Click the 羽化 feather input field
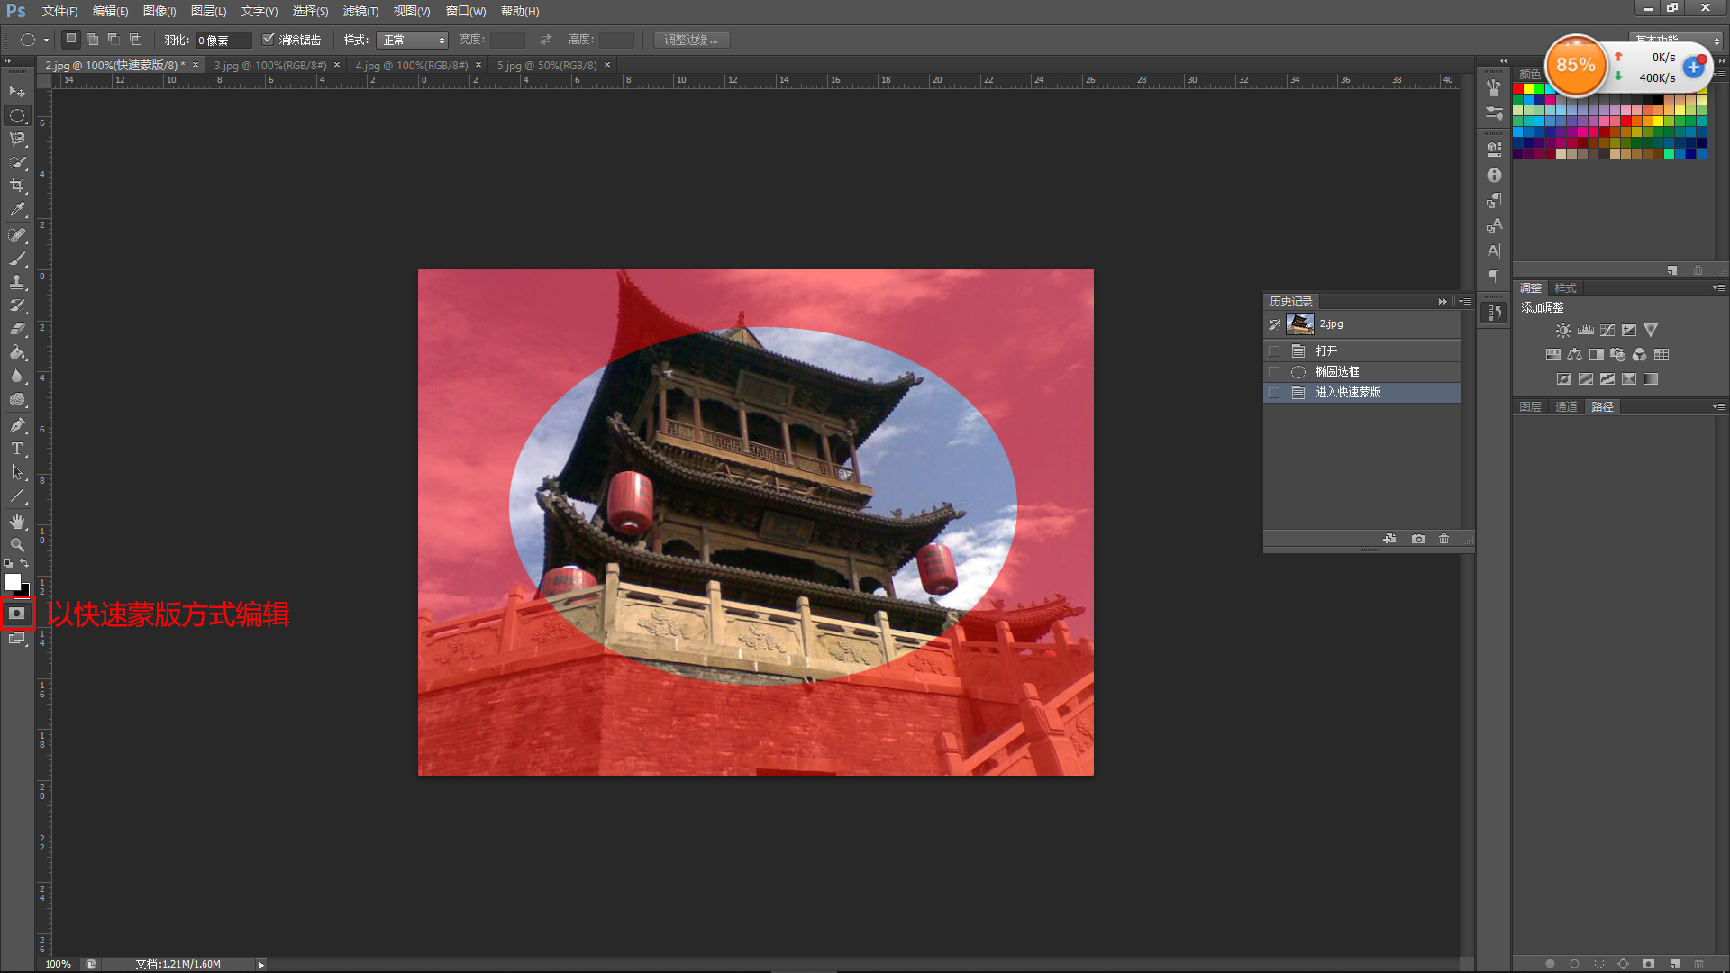This screenshot has height=973, width=1730. (223, 40)
